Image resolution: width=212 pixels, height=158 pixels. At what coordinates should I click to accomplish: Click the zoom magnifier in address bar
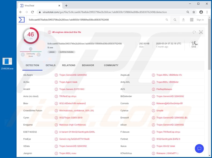point(188,12)
